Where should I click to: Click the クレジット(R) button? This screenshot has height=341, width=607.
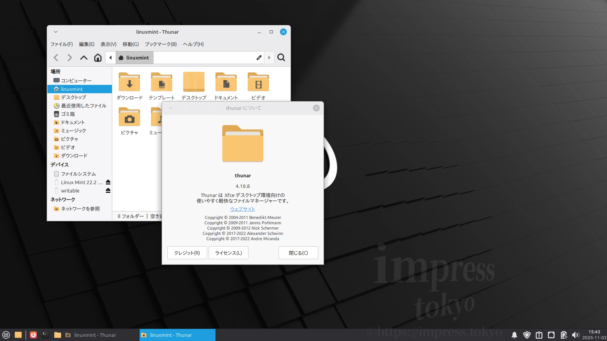(x=187, y=253)
